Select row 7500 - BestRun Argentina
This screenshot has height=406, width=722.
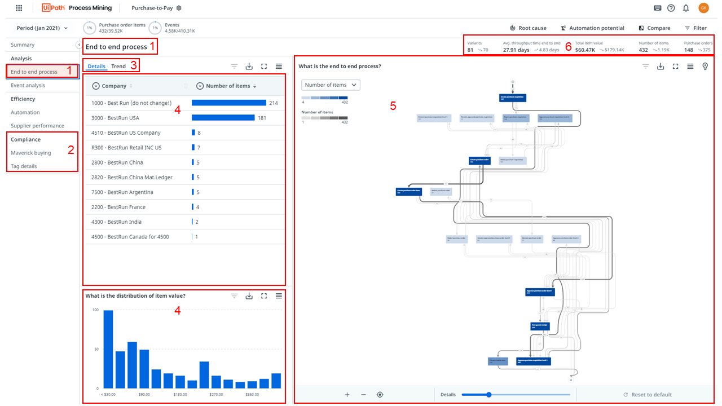point(185,192)
